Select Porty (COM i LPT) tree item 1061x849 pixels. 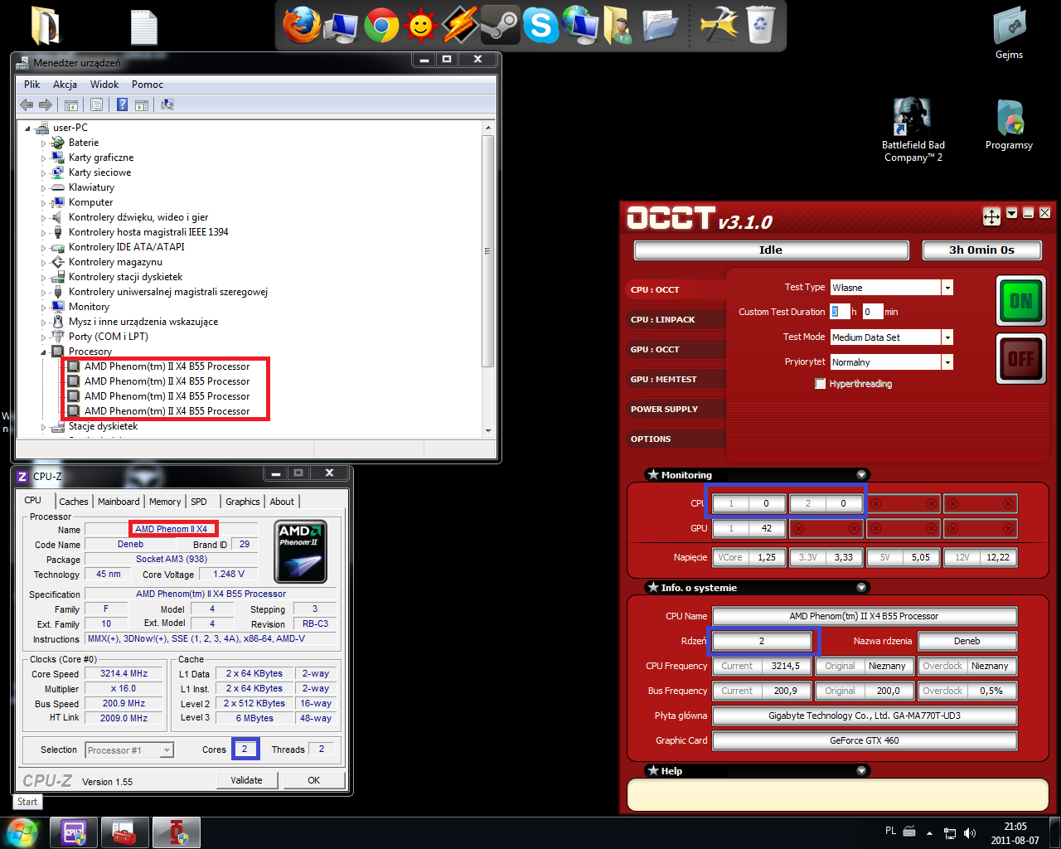[x=109, y=337]
